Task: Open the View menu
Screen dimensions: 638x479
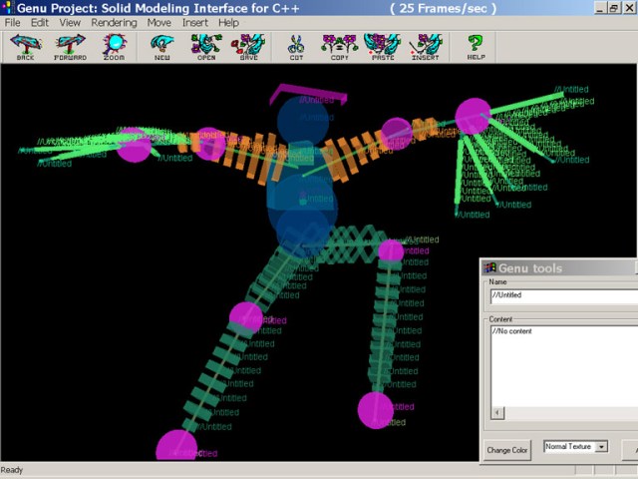Action: [70, 22]
